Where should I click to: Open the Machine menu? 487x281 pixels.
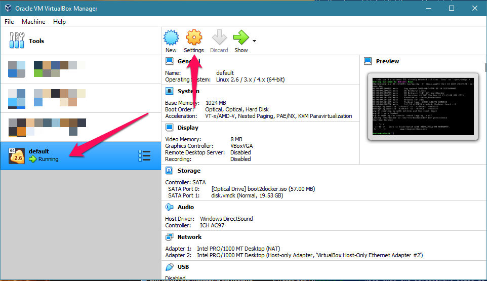pos(33,22)
